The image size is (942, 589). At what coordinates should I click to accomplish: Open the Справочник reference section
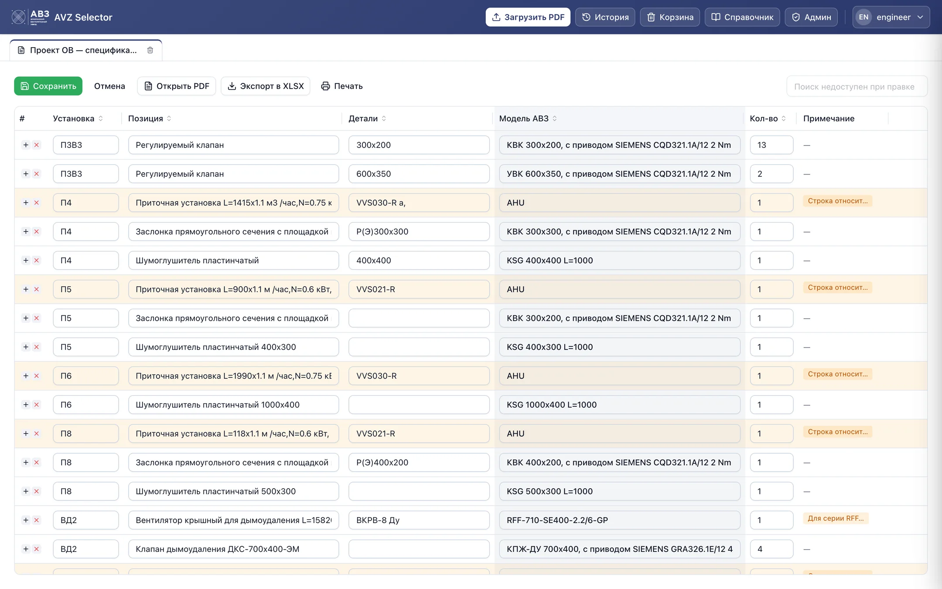[x=742, y=17]
